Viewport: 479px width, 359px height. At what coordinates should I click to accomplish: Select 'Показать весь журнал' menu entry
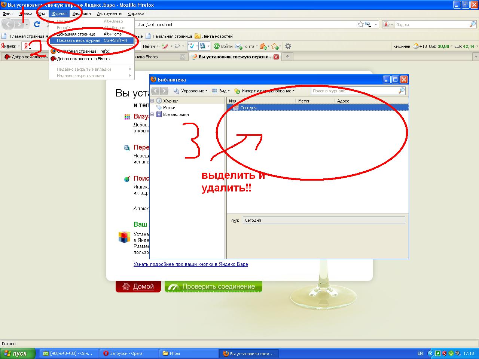pos(92,40)
